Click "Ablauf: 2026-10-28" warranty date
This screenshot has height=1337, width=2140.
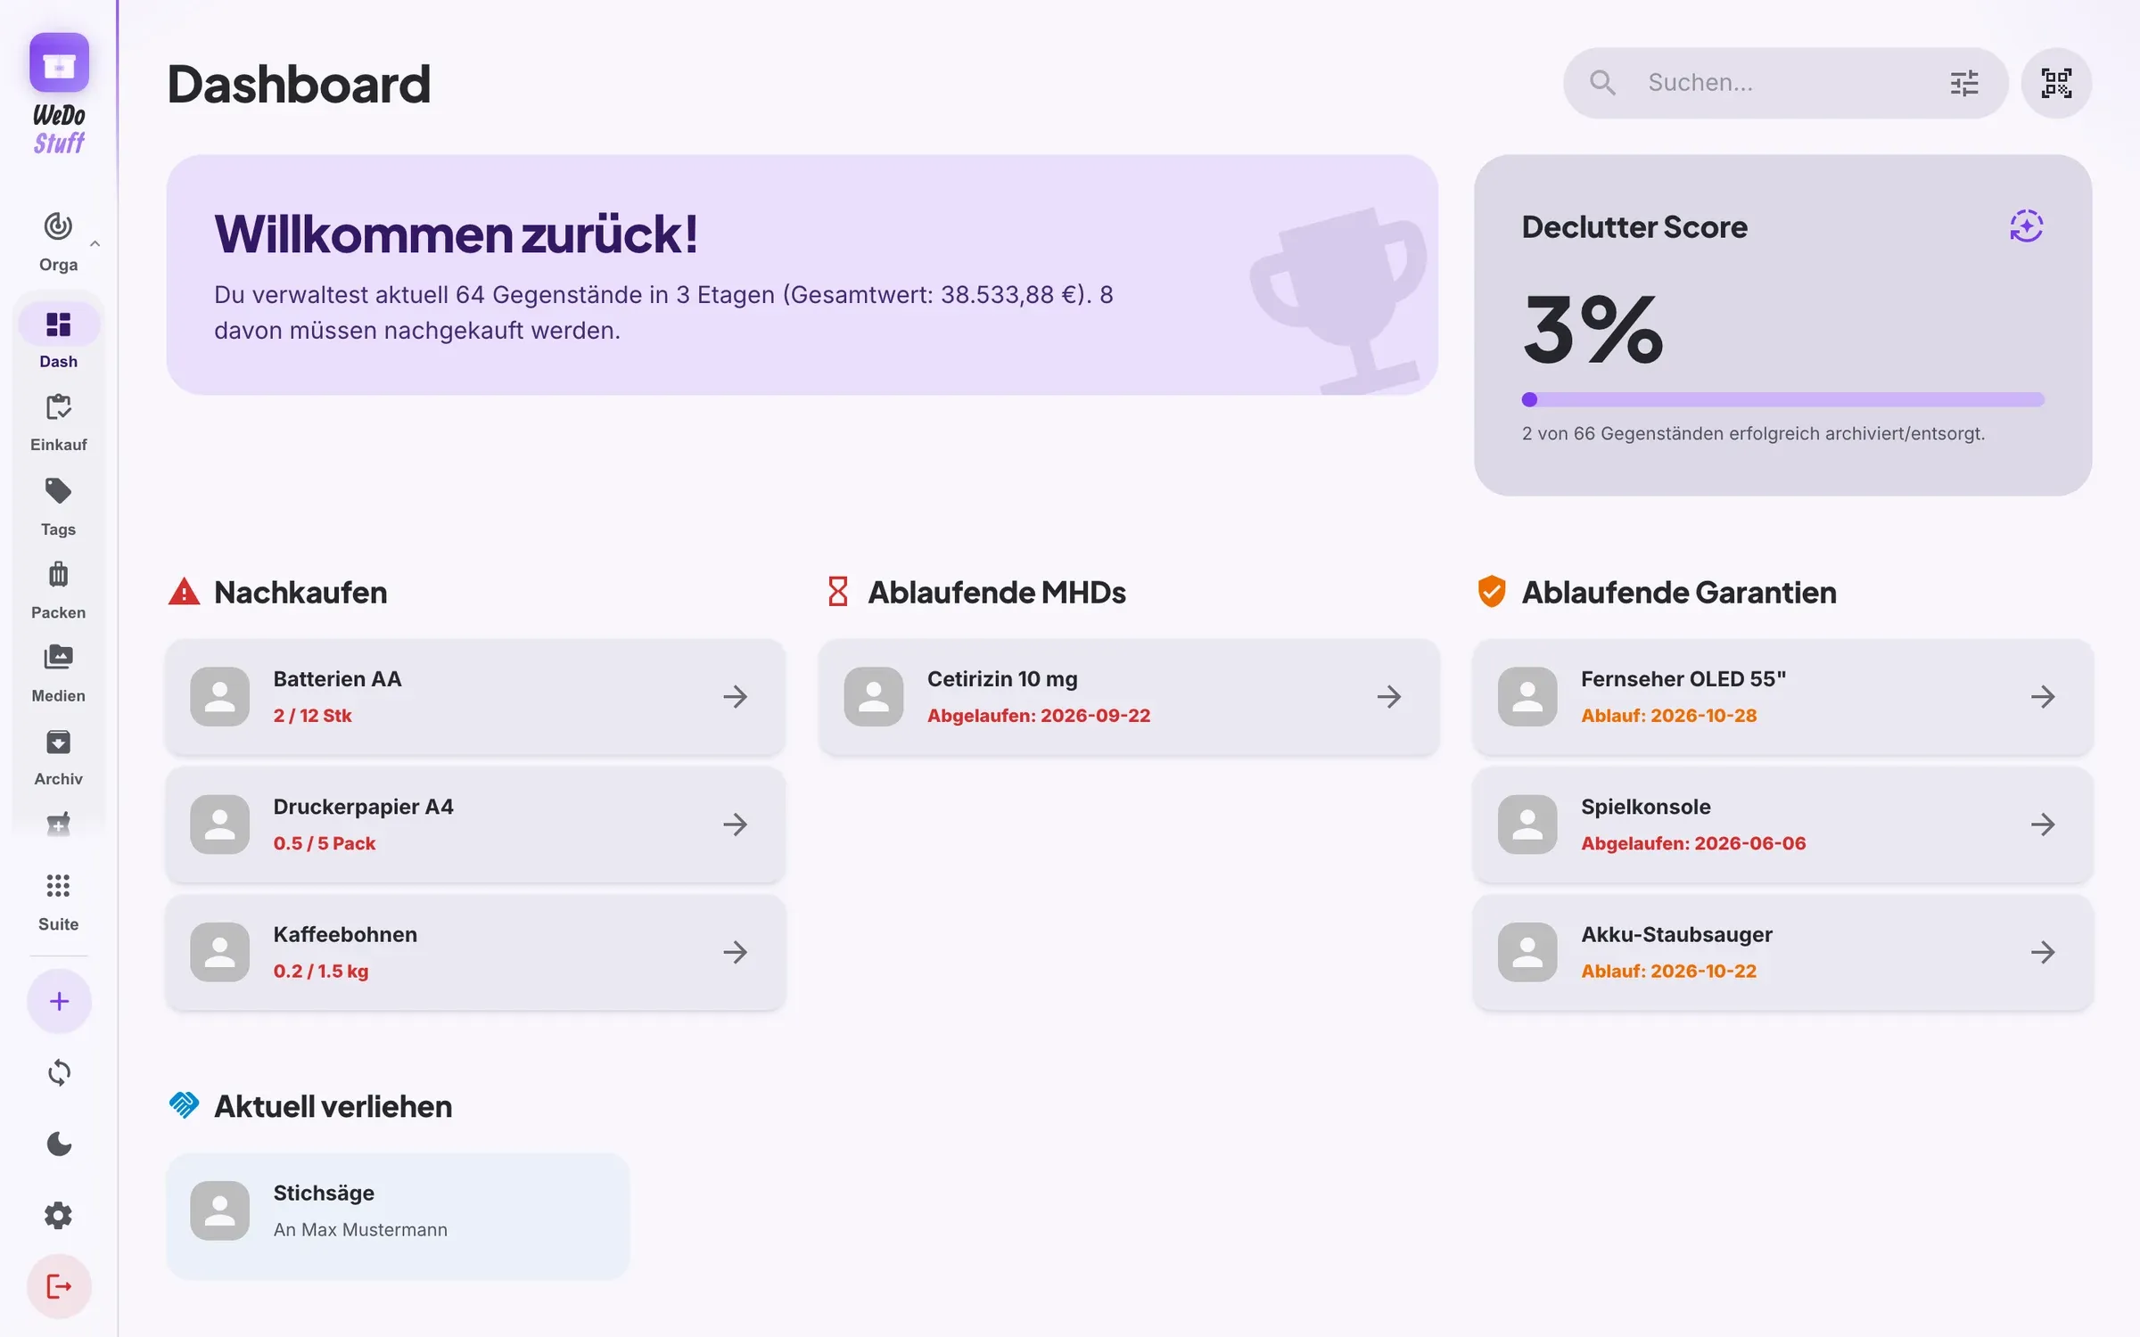coord(1668,715)
